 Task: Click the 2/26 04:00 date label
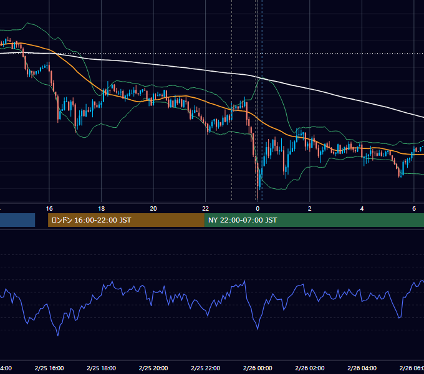362,368
